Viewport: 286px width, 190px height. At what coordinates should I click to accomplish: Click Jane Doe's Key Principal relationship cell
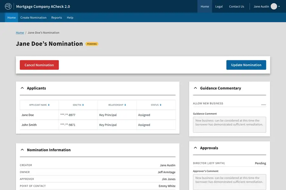point(117,115)
